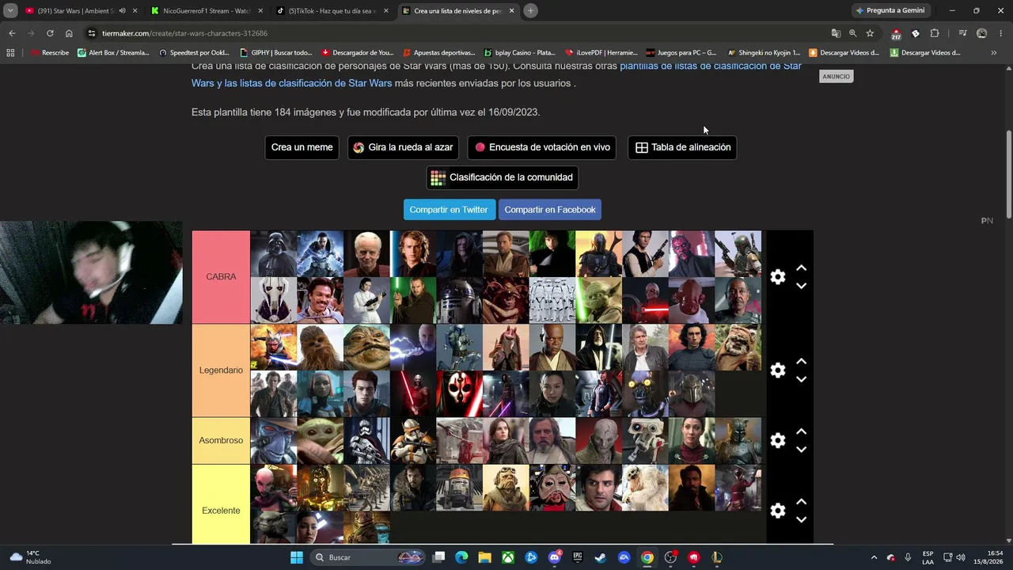The height and width of the screenshot is (570, 1013).
Task: Open the bookmarks apps grid
Action: [10, 53]
